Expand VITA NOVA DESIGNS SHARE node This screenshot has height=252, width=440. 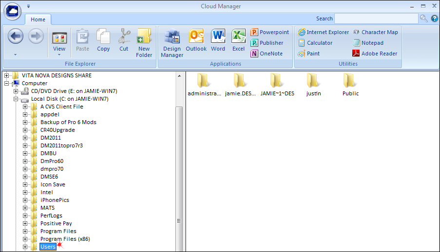click(7, 75)
